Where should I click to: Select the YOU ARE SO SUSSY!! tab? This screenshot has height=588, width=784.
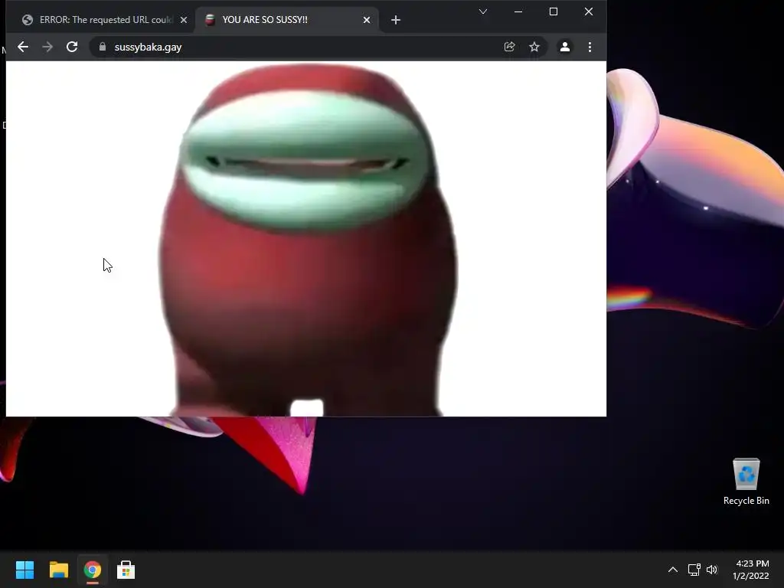(286, 20)
